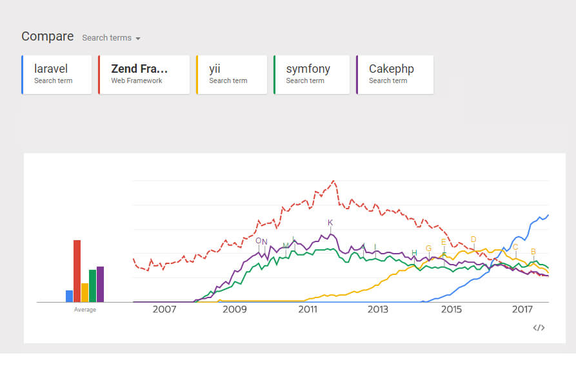576x376 pixels.
Task: Click the G marker on the chart
Action: pos(428,249)
